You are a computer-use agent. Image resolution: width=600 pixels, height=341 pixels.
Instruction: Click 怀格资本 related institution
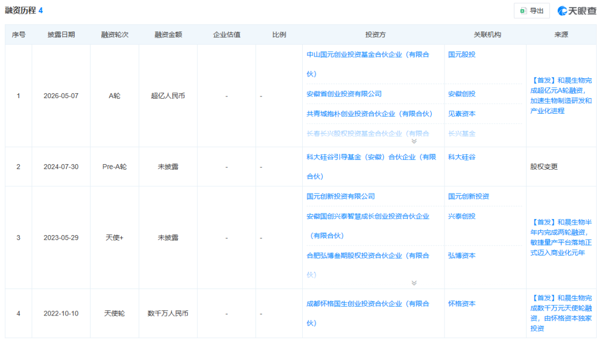[x=462, y=304]
